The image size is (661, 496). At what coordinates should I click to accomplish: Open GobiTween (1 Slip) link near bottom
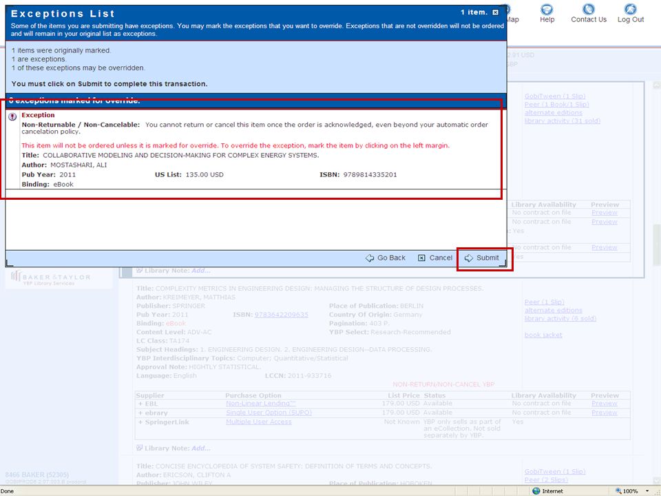[555, 471]
